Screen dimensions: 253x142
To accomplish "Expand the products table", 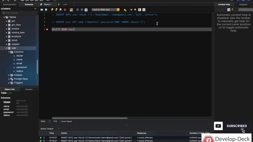I will point(7,37).
